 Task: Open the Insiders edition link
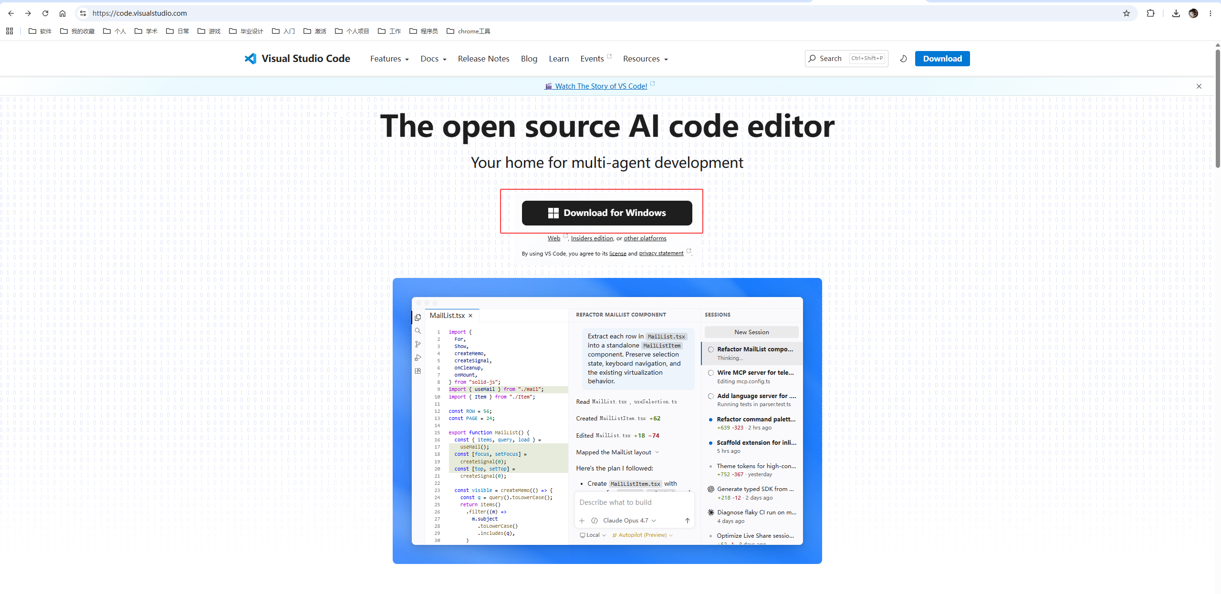pyautogui.click(x=592, y=238)
